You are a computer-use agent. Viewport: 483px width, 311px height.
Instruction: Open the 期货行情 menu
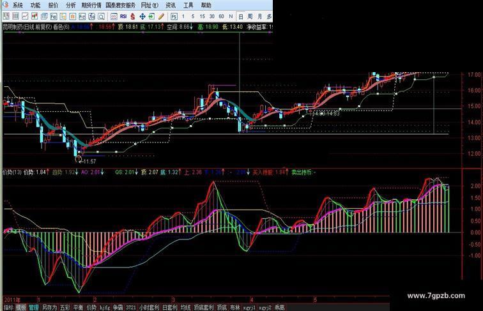91,5
